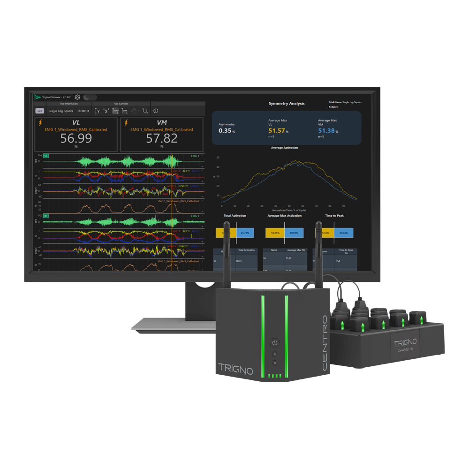Toggle the AUTO axis scaling icon

pos(115,111)
